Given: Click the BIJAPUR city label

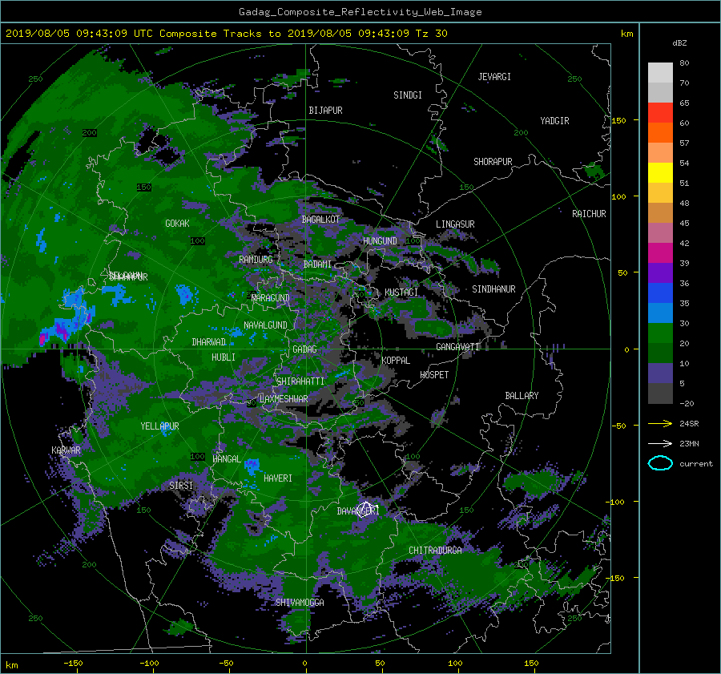Looking at the screenshot, I should [325, 111].
